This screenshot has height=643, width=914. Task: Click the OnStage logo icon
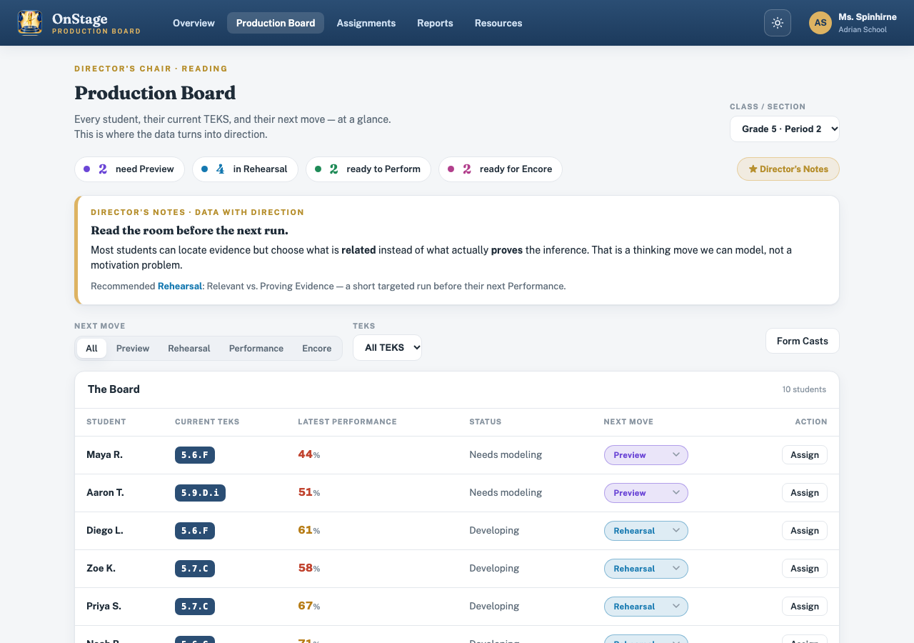(x=29, y=23)
